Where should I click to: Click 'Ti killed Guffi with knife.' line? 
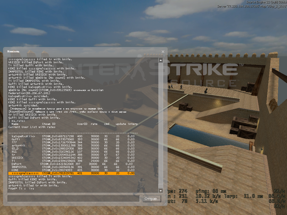click(31, 66)
